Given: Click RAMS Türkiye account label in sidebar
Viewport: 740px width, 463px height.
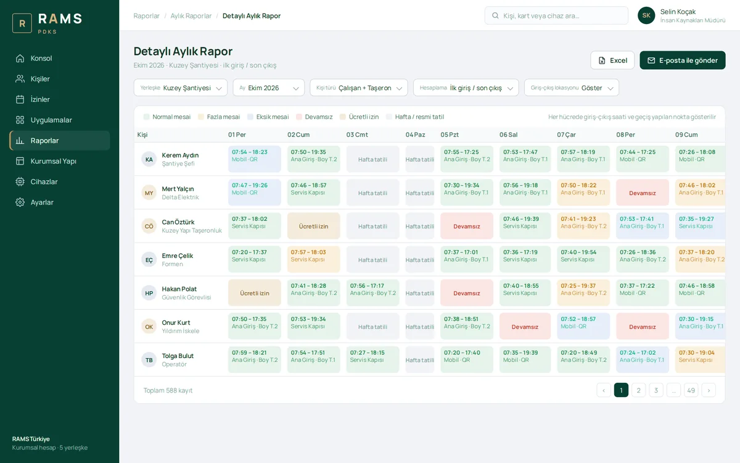Looking at the screenshot, I should pos(31,439).
